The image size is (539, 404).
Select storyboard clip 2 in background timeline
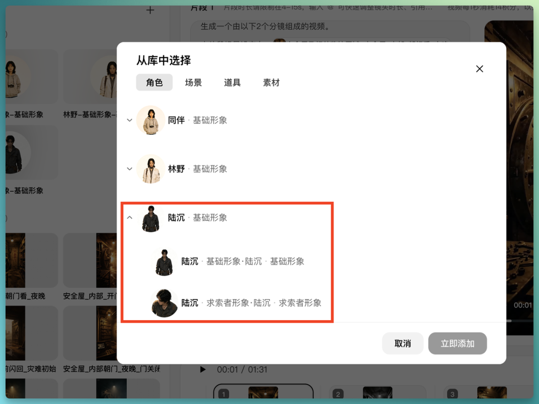(x=377, y=392)
